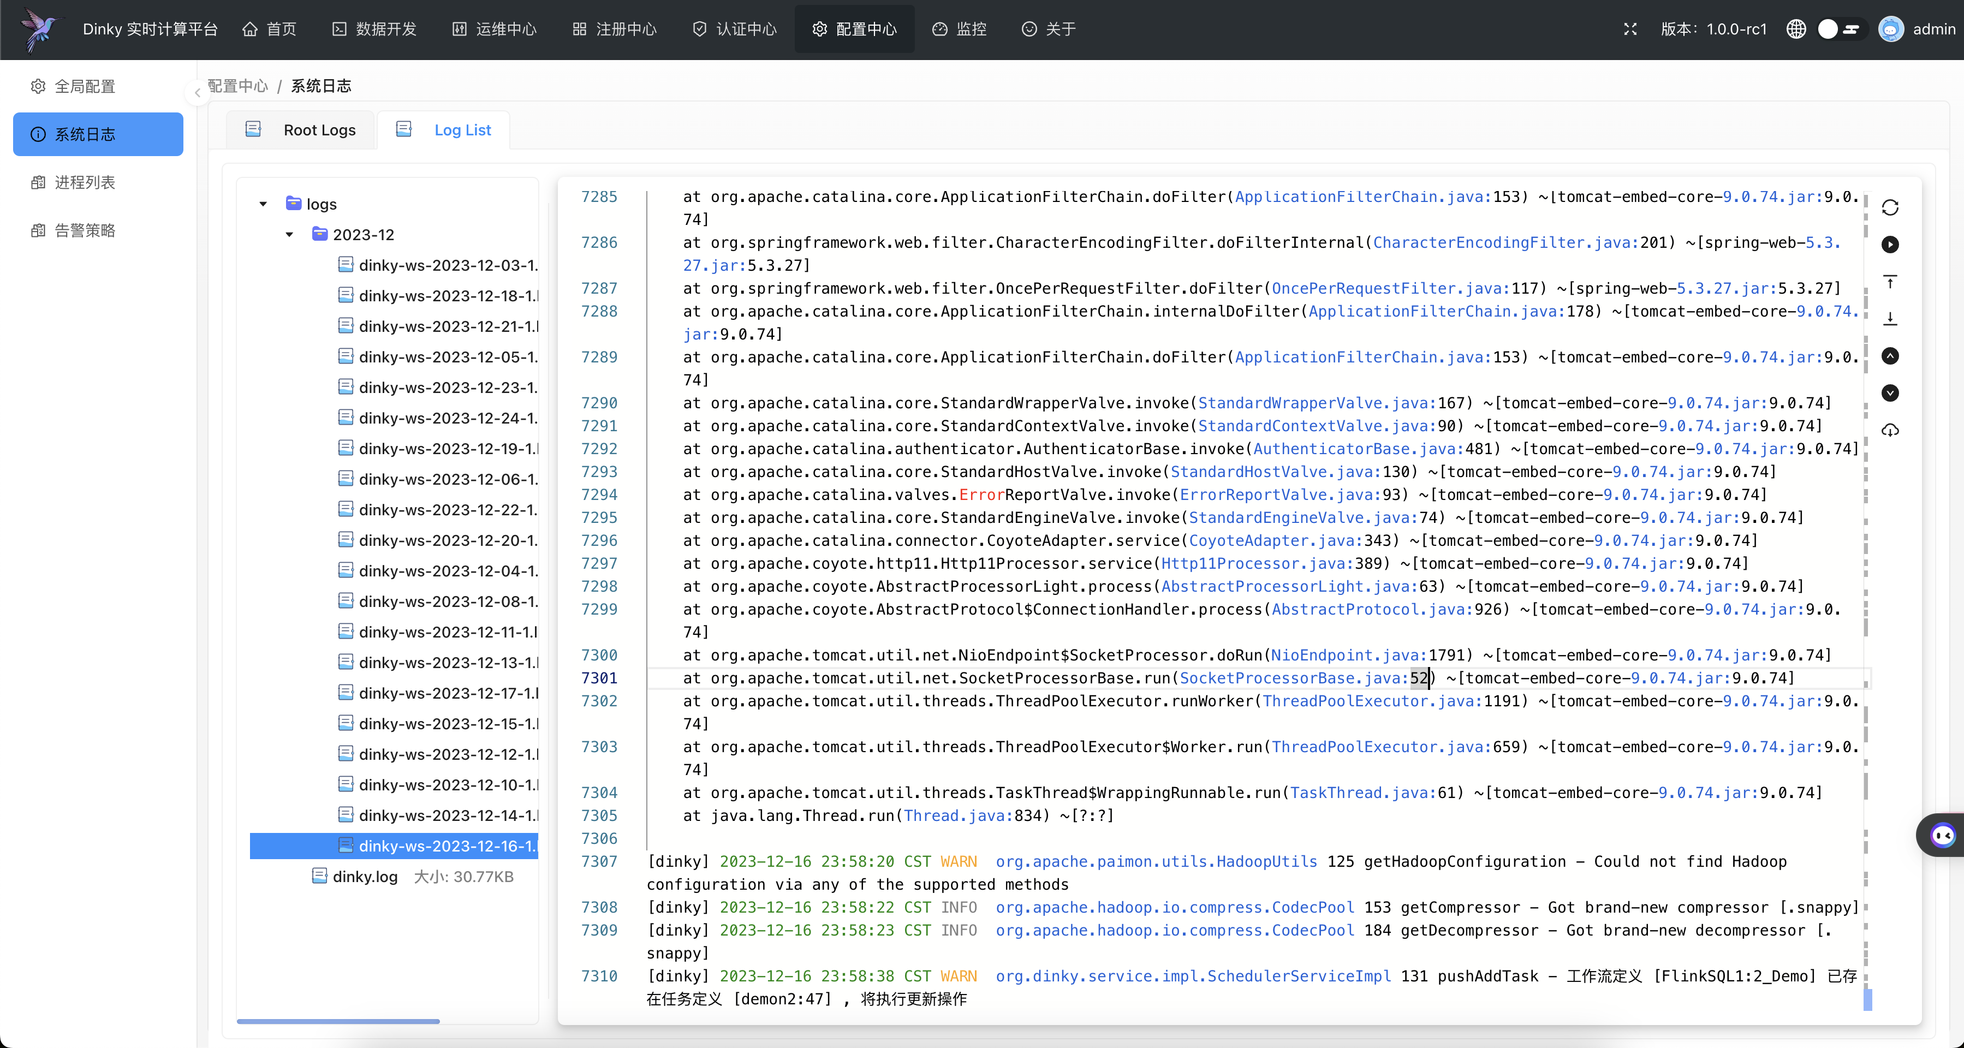Open the 配置中心 menu

[855, 29]
